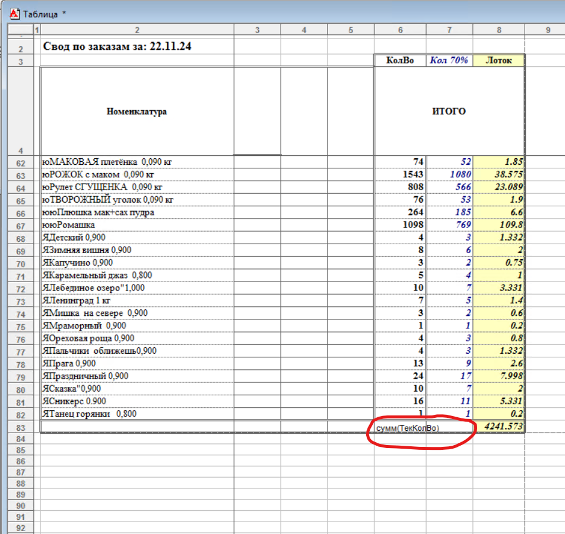Select column header 6
This screenshot has height=534, width=565.
point(401,30)
